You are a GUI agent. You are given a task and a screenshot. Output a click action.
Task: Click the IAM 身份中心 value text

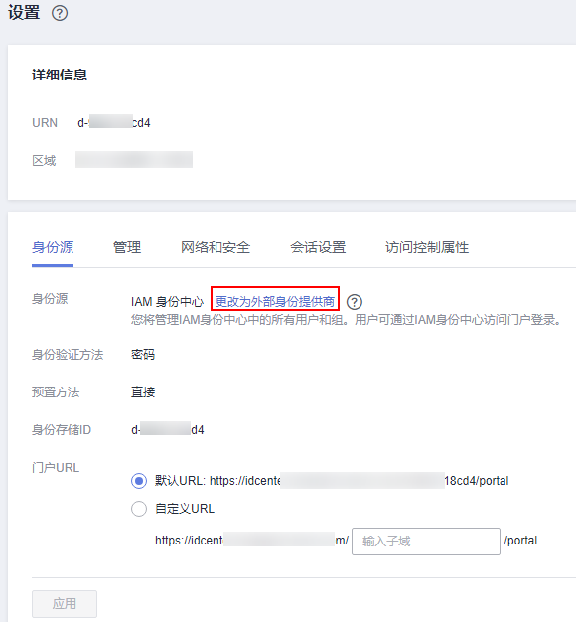pos(167,302)
